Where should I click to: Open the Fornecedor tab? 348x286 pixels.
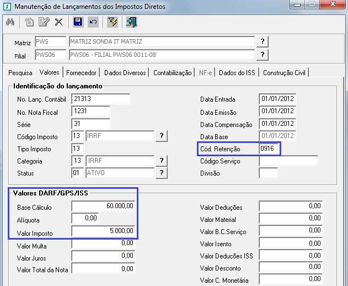[x=81, y=73]
